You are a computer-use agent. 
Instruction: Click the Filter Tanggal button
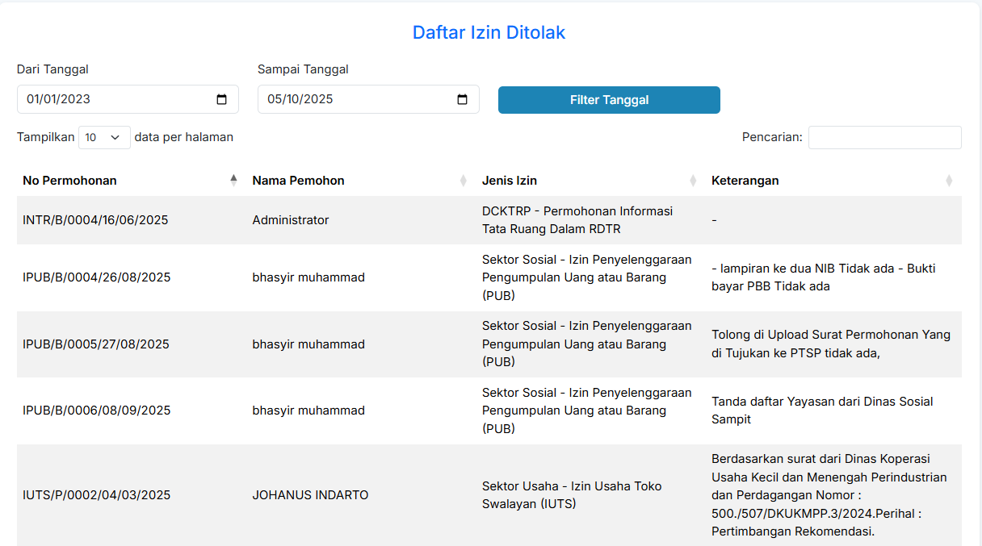point(609,100)
